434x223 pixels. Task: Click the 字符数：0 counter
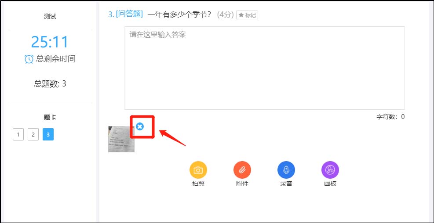(x=390, y=117)
